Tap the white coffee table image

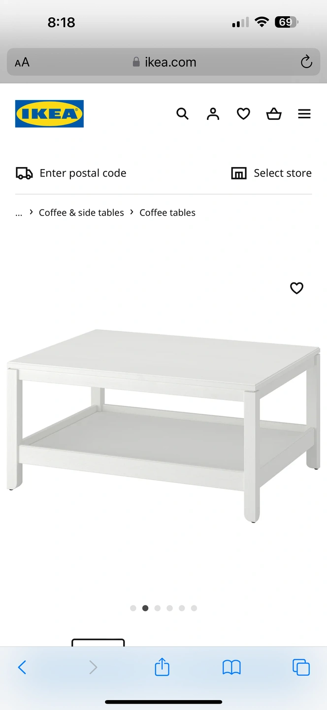pyautogui.click(x=163, y=425)
